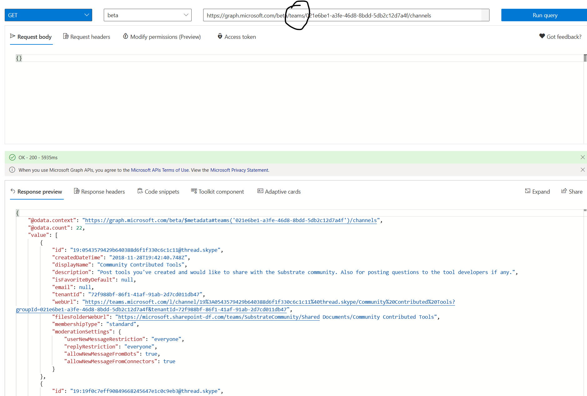Click the green OK checkmark icon
587x396 pixels.
pos(12,157)
